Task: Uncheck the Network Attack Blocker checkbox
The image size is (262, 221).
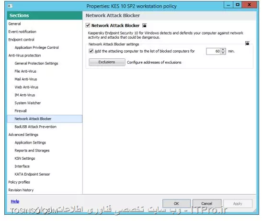Action: tap(88, 25)
